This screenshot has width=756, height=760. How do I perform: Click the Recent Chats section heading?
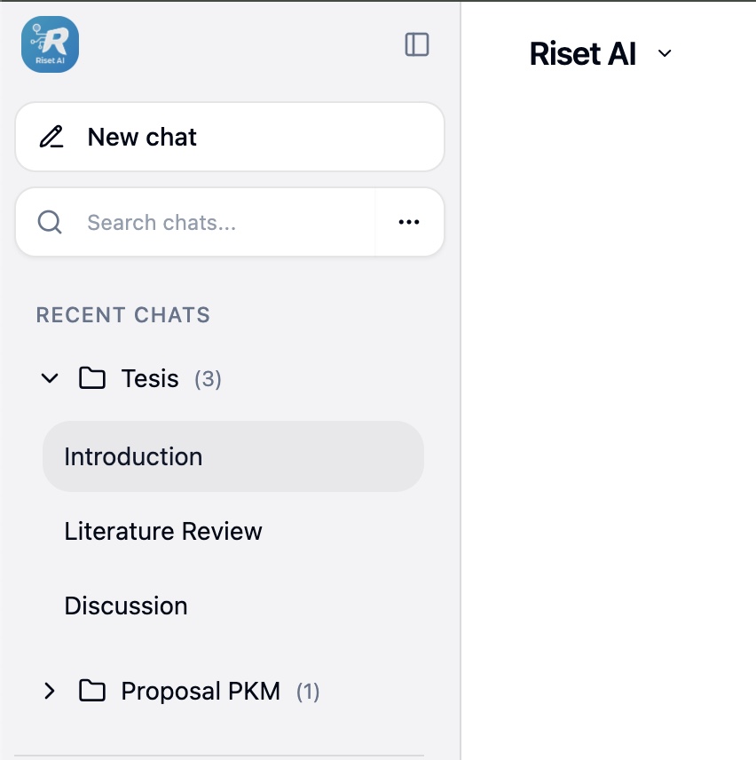123,315
